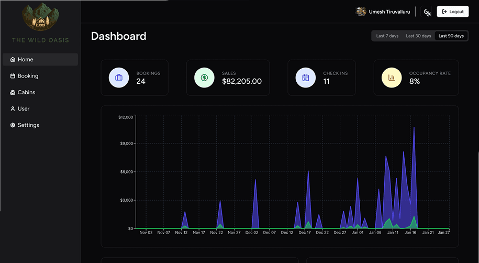The image size is (479, 263).
Task: Toggle dark mode with moon icon
Action: pos(427,12)
